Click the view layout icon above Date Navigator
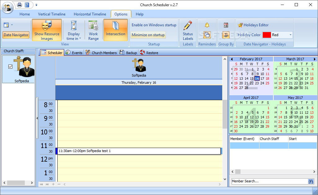 click(x=6, y=25)
